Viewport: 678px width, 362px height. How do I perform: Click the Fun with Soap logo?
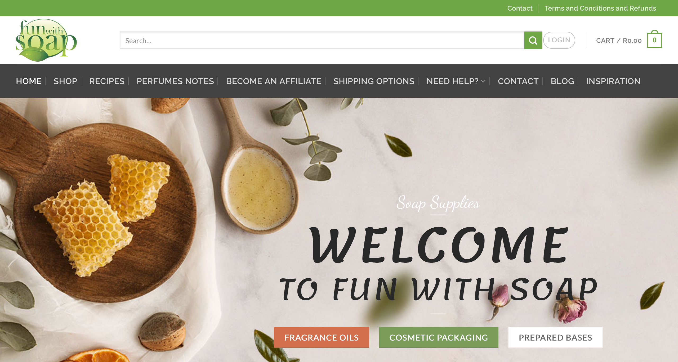tap(46, 40)
